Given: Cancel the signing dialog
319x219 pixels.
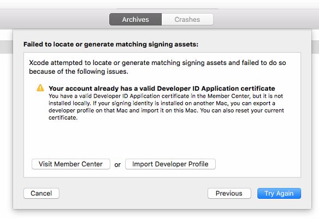Looking at the screenshot, I should 42,193.
